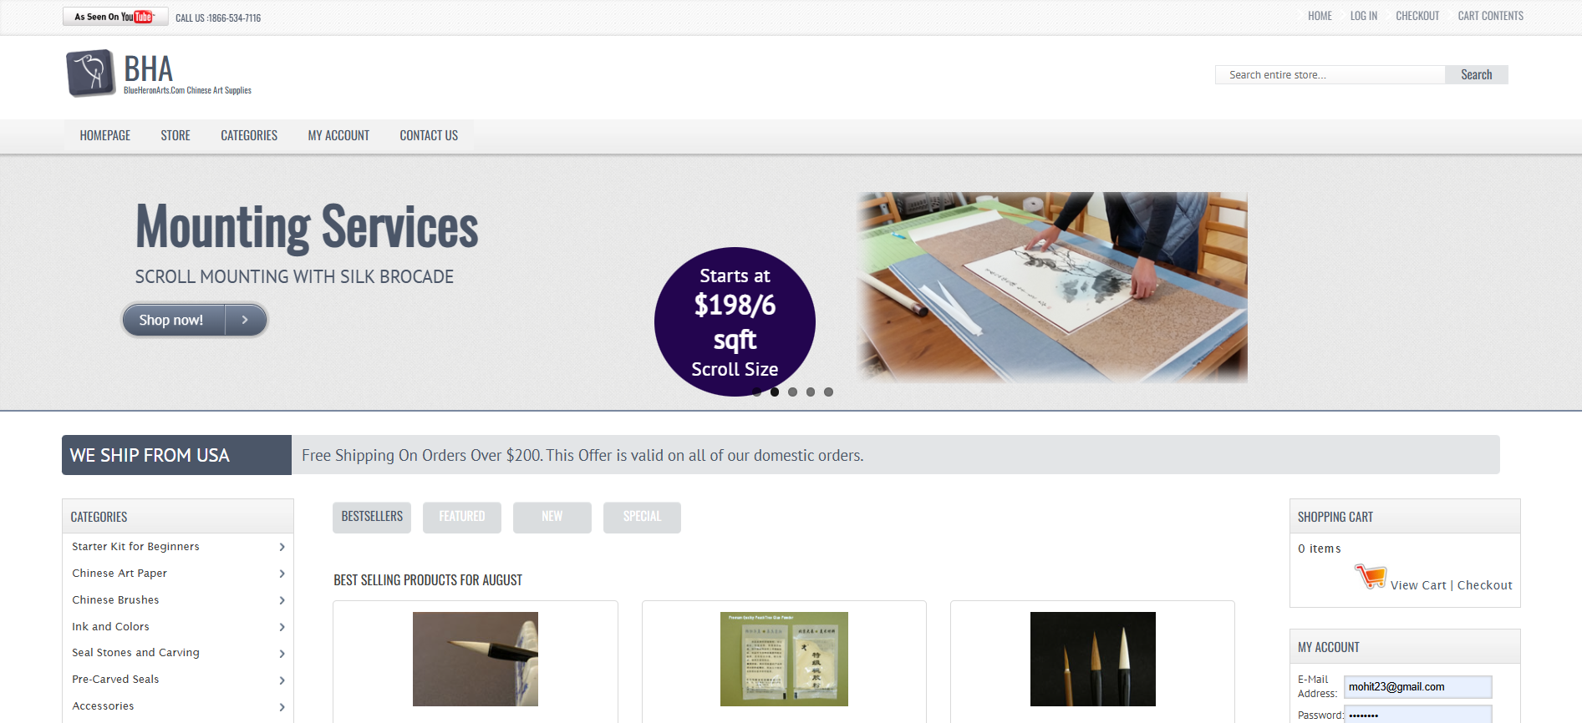Screen dimensions: 1582x723
Task: Select the second carousel slide dot
Action: [775, 392]
